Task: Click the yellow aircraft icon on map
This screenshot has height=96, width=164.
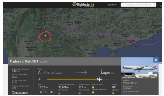Action: (45, 36)
